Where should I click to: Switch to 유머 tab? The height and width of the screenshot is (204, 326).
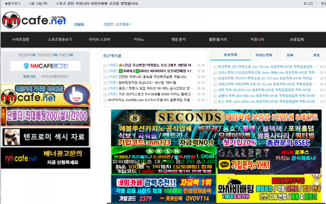[x=290, y=55]
